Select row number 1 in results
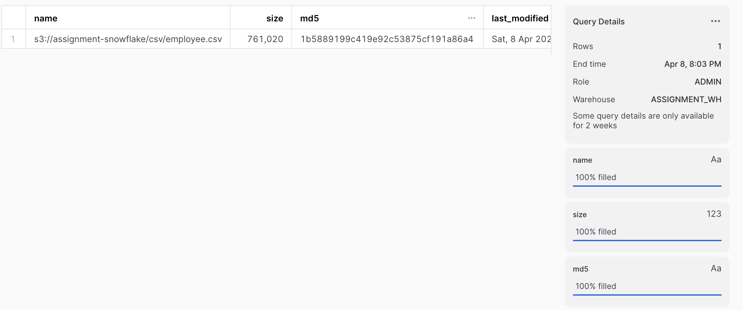Image resolution: width=743 pixels, height=310 pixels. (13, 39)
